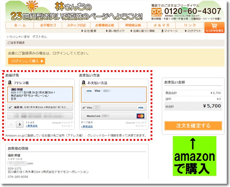
Task: Click the 1-2 of 9 pagination text
Action: [30, 123]
